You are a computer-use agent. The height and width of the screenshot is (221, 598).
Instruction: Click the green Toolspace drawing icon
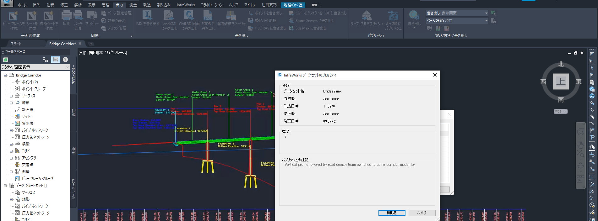coord(5,60)
